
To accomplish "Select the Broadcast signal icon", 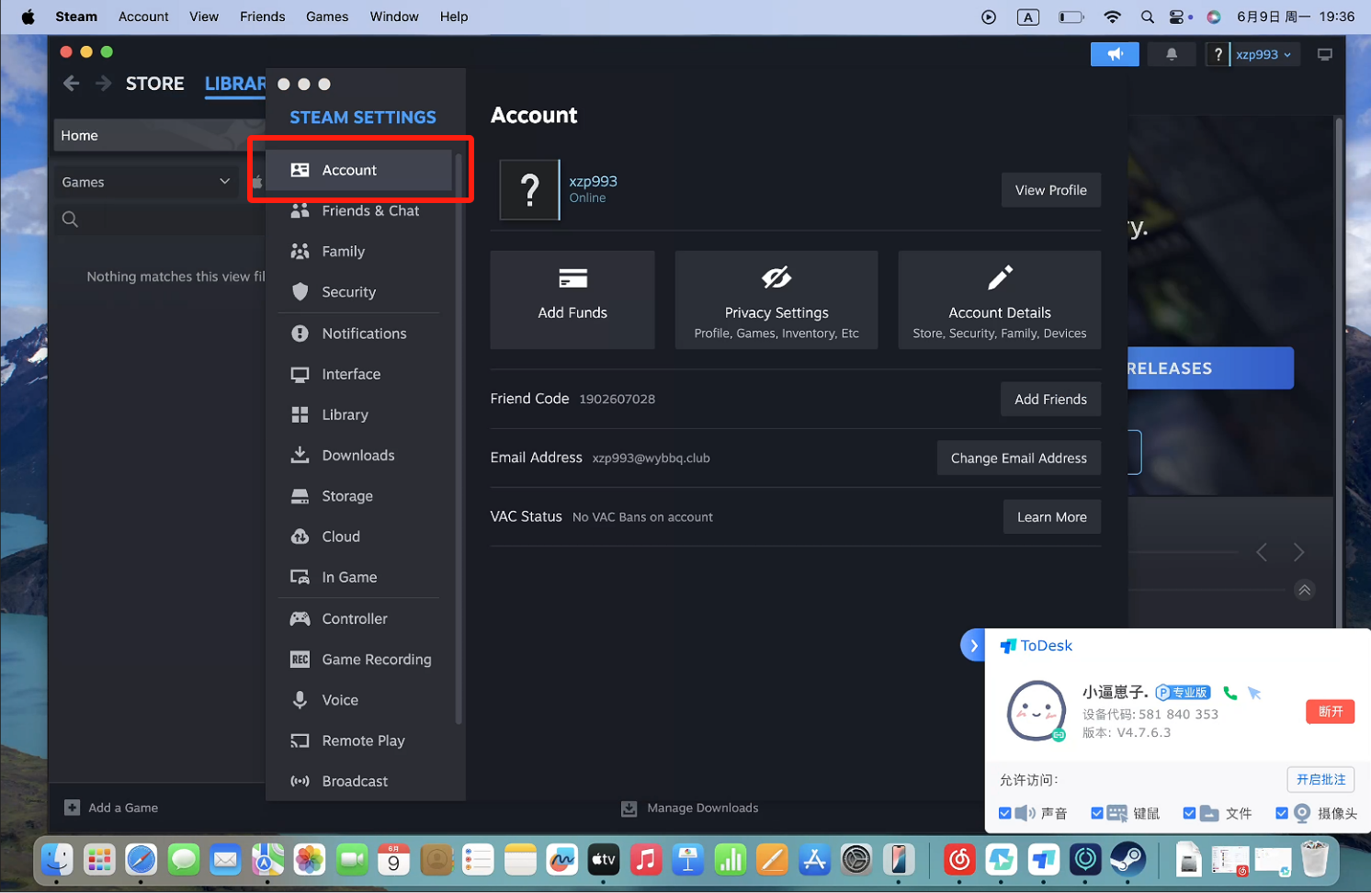I will (300, 781).
